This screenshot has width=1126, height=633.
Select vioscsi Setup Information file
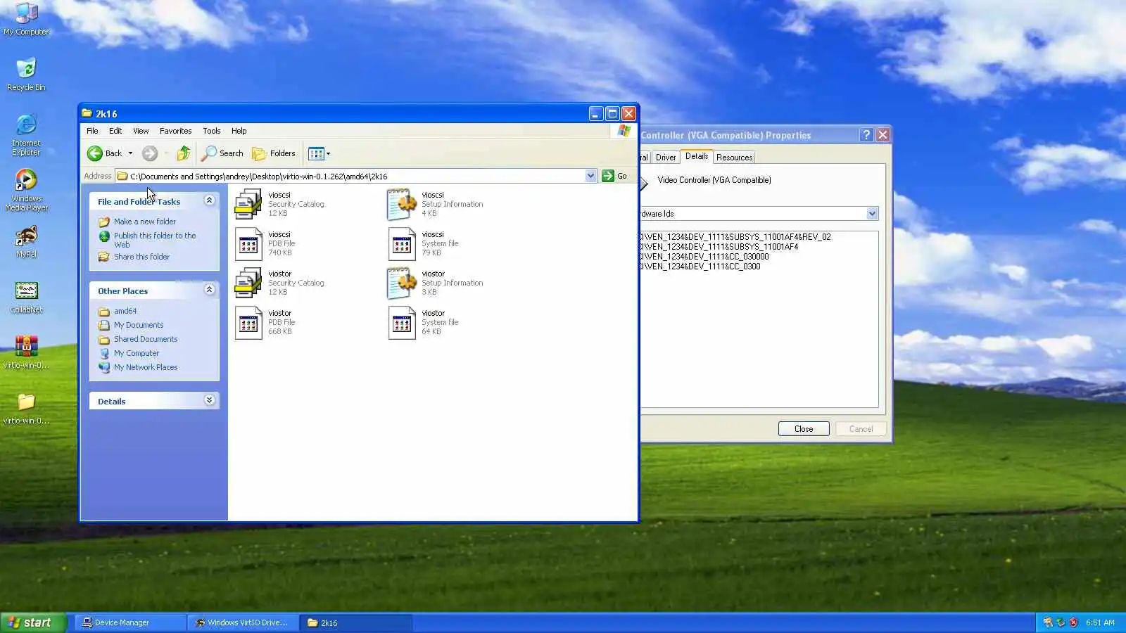point(436,204)
